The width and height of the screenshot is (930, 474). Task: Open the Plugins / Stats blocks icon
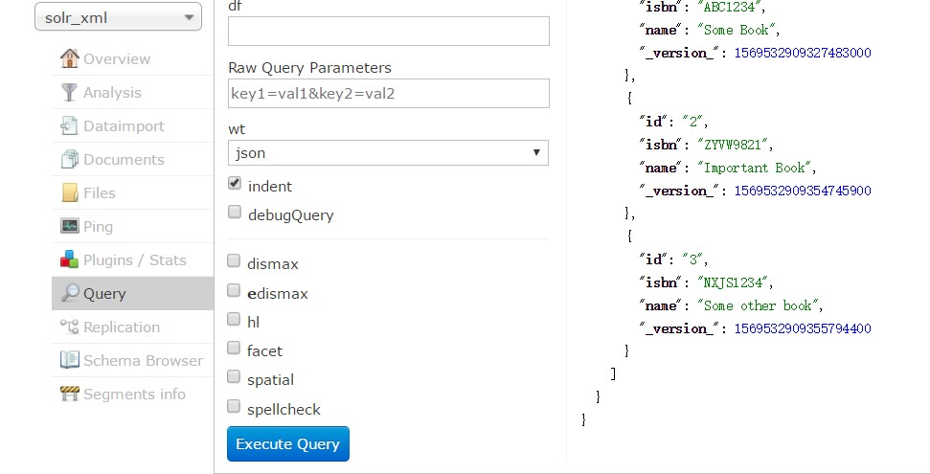pyautogui.click(x=69, y=260)
